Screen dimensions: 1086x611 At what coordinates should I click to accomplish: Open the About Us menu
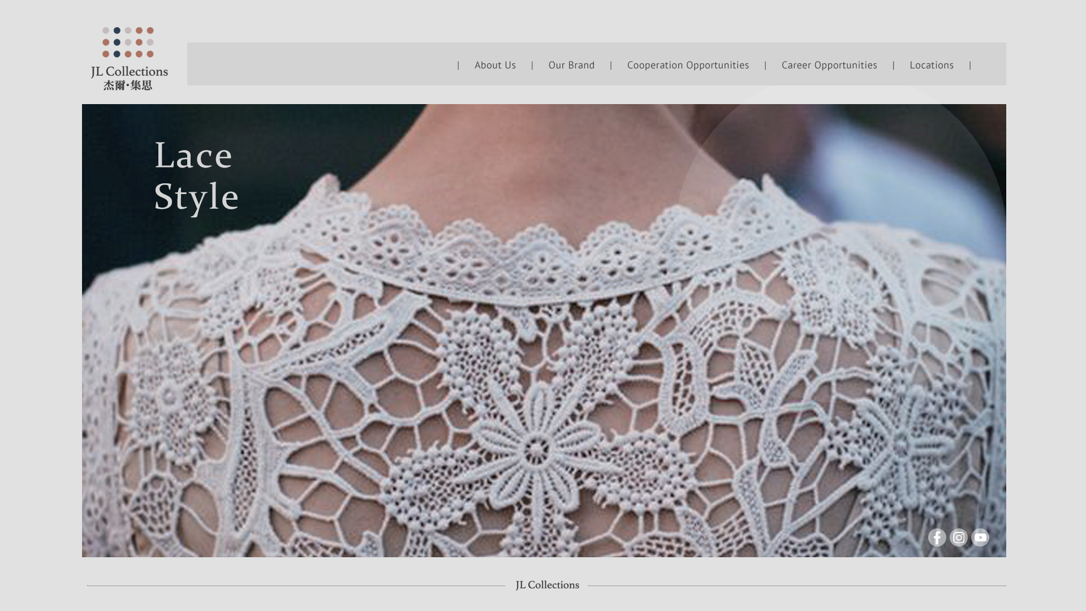495,65
